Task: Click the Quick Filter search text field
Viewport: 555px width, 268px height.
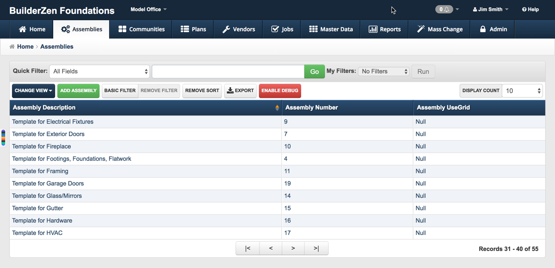Action: [228, 71]
